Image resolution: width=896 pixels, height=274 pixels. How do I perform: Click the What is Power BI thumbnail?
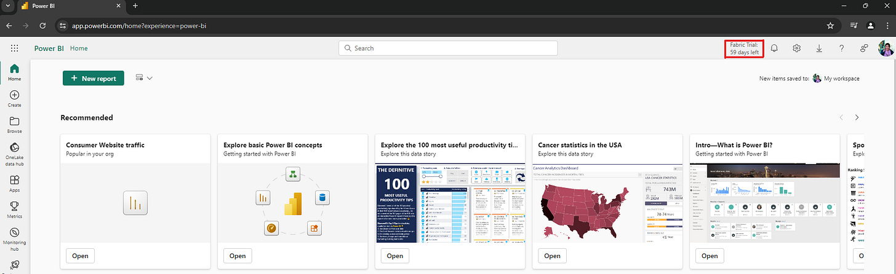(x=765, y=203)
